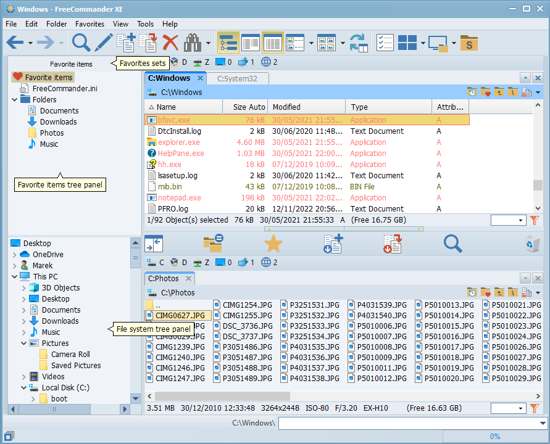
Task: Click the gold star favorites icon
Action: tap(273, 244)
